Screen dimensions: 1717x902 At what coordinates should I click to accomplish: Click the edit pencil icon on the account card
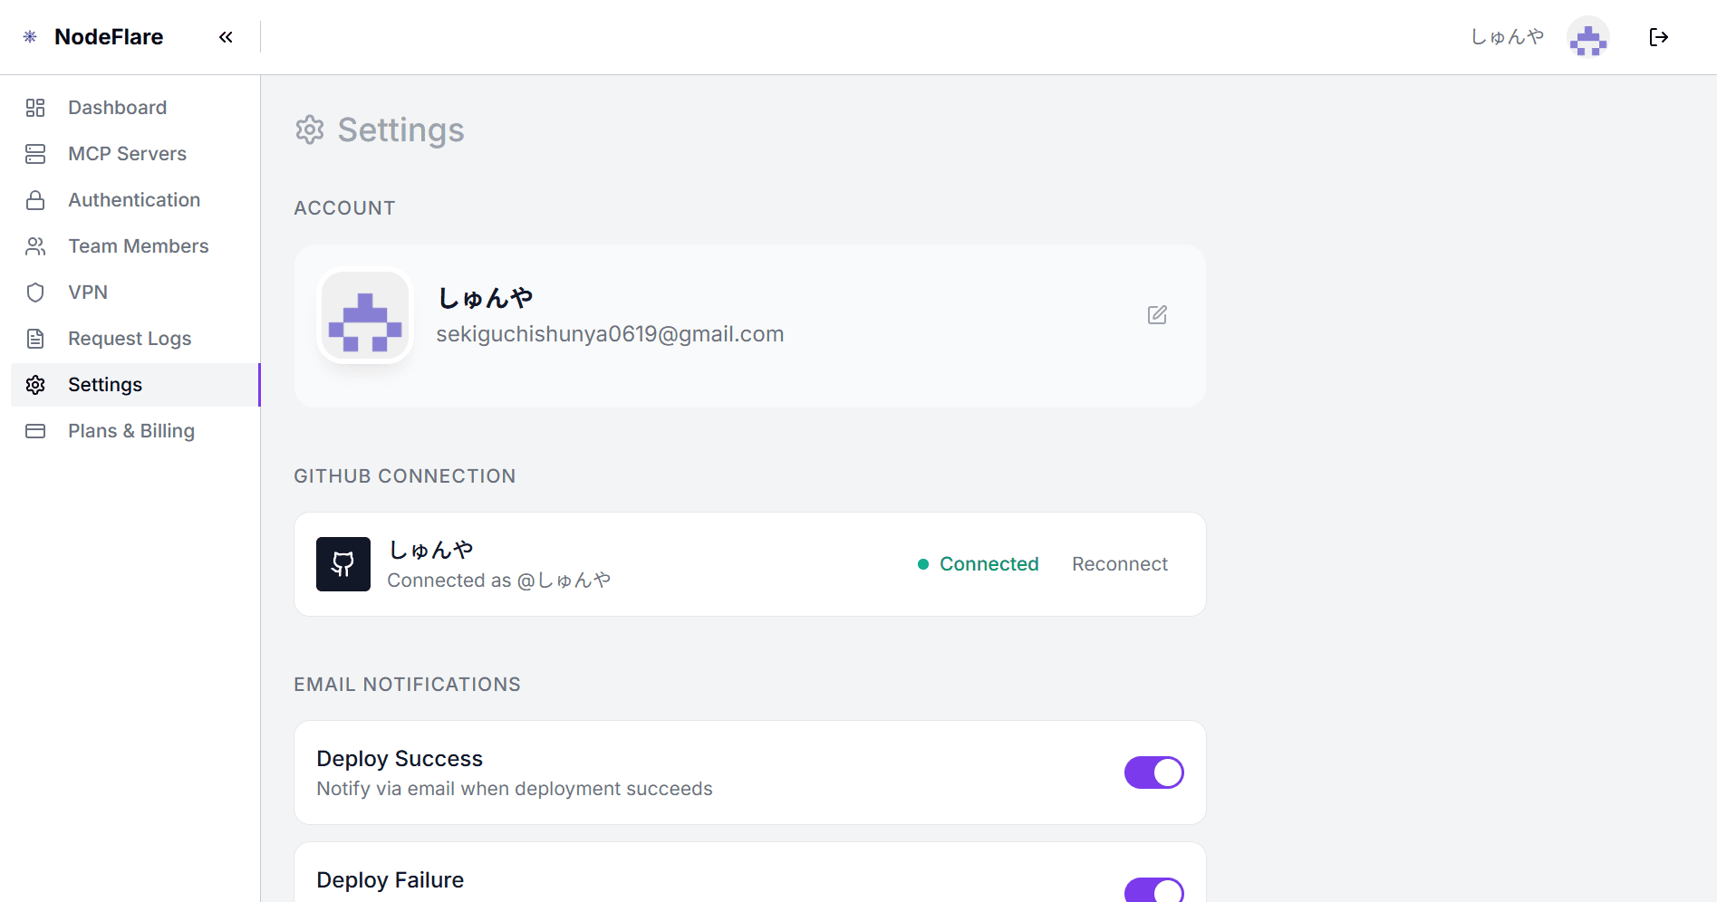pos(1157,315)
